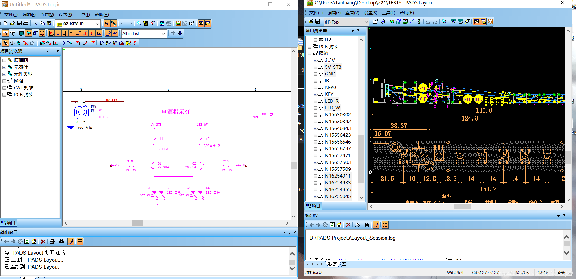Image resolution: width=576 pixels, height=279 pixels.
Task: Click the Dimensioning toolbar icon in PADS Layout
Action: (405, 21)
